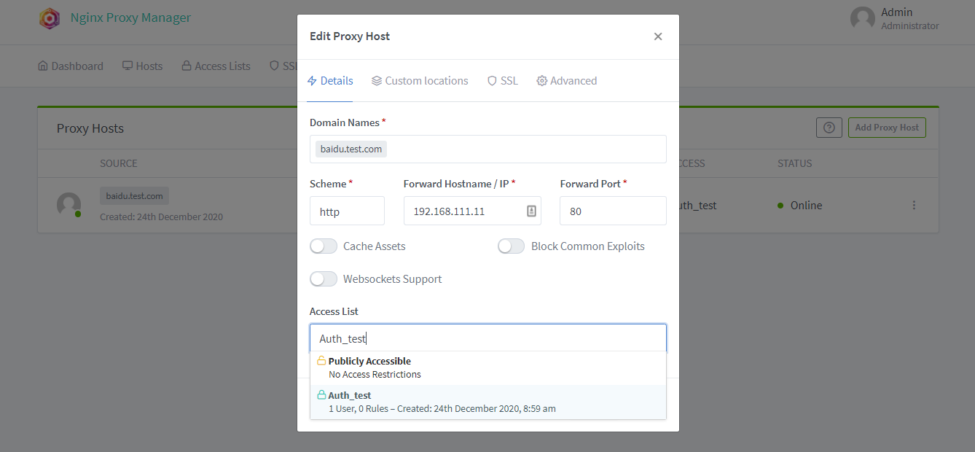Enable the Cache Assets toggle

click(x=324, y=246)
